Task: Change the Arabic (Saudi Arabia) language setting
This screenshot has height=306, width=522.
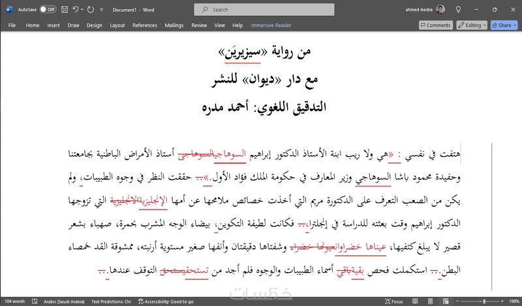Action: coord(64,301)
